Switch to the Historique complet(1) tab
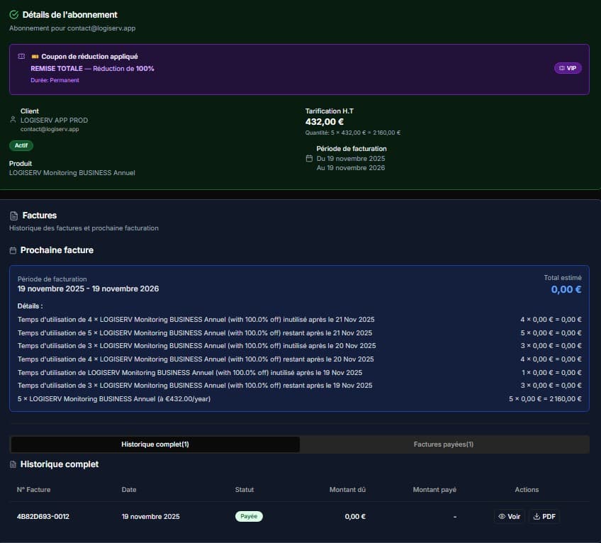The width and height of the screenshot is (601, 543). [155, 444]
